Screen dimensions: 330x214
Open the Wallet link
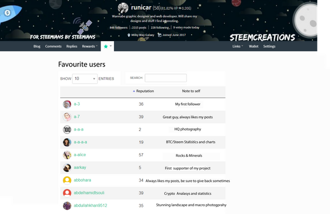point(253,46)
